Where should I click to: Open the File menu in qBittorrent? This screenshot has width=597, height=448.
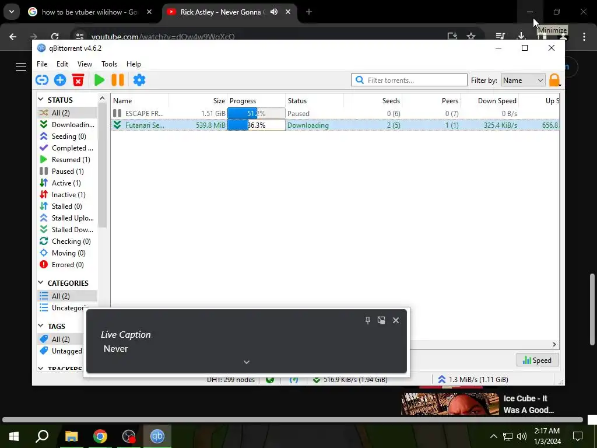(42, 64)
